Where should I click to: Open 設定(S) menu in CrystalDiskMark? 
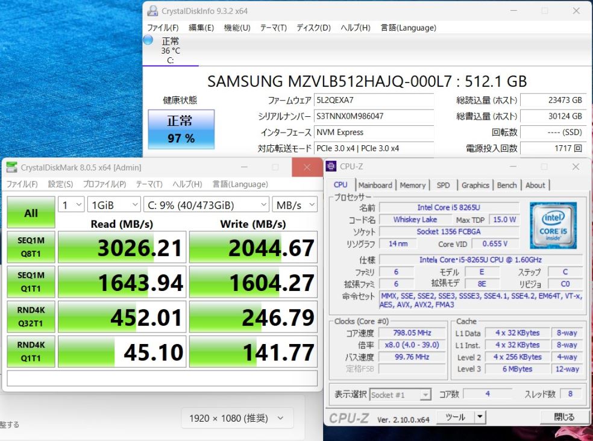(x=60, y=184)
